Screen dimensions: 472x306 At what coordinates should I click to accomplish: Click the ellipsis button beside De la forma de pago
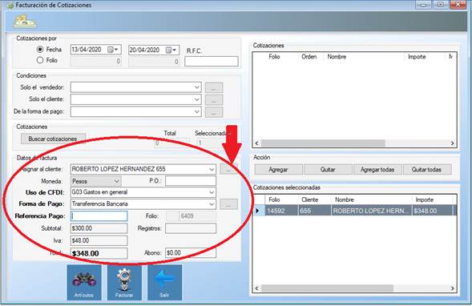click(214, 112)
